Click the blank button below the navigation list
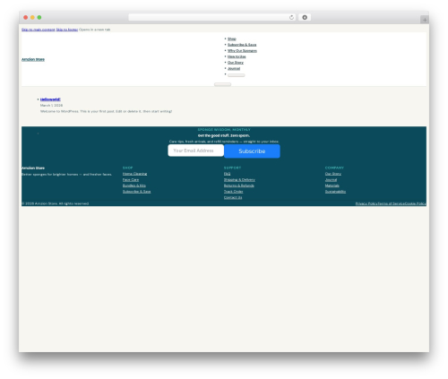Viewport: 448px width, 379px height. (222, 84)
